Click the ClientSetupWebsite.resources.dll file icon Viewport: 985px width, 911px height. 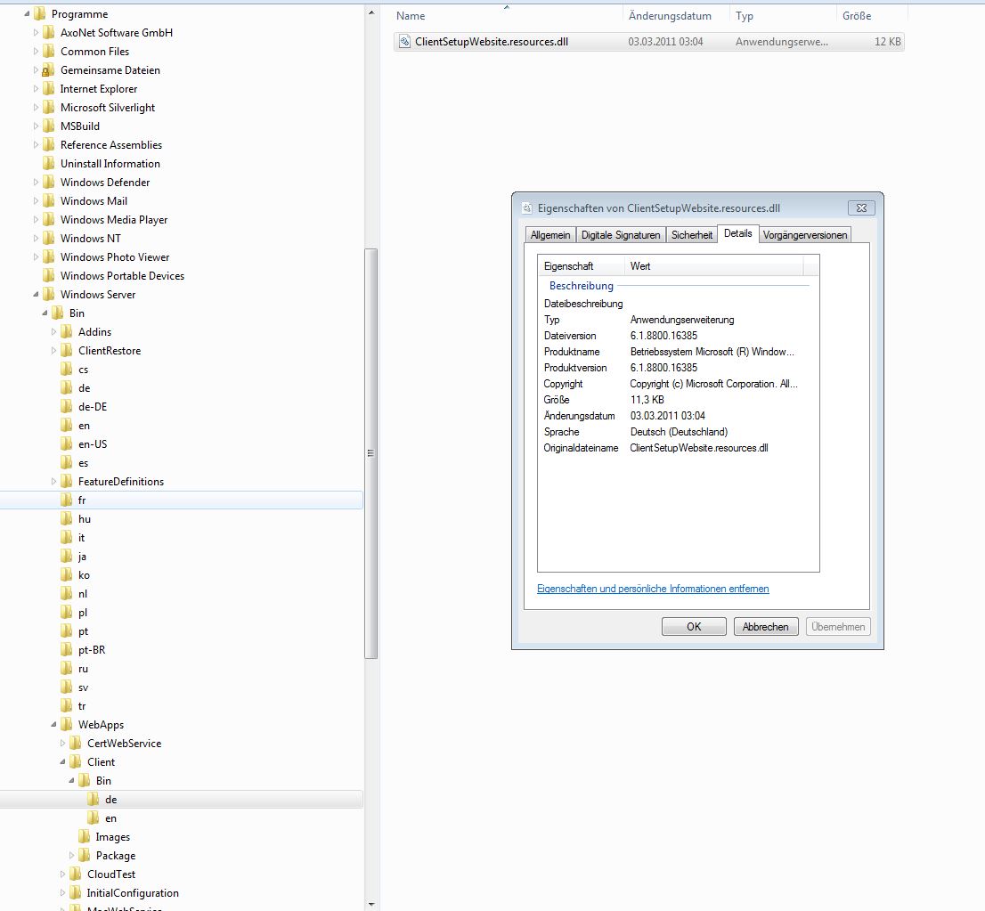pyautogui.click(x=405, y=42)
